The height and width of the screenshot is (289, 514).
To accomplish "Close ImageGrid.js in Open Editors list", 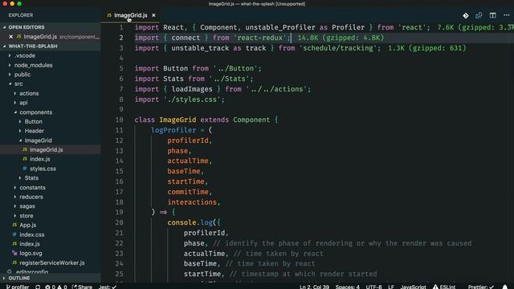I will click(10, 37).
